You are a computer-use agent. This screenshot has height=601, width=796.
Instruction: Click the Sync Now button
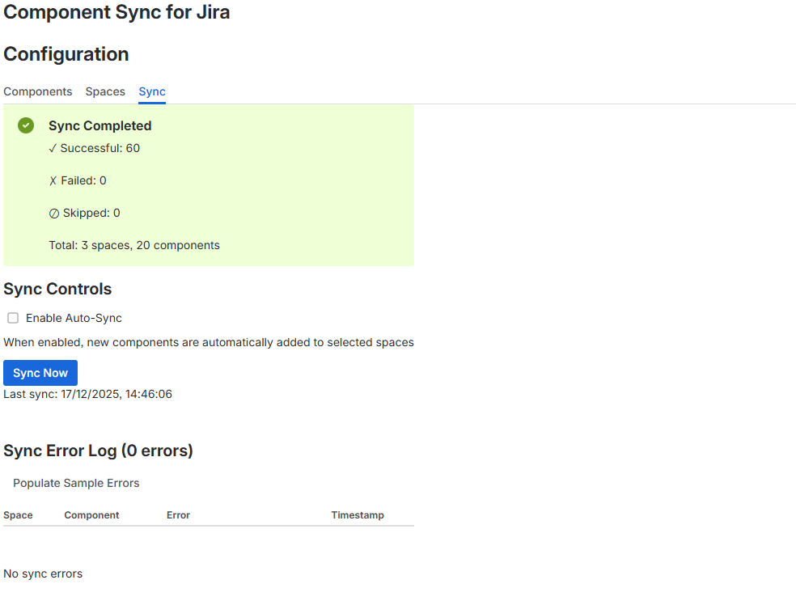(x=40, y=373)
